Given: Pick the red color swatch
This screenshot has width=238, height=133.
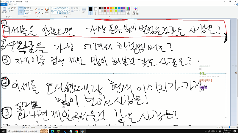Looking at the screenshot, I should (108, 8).
